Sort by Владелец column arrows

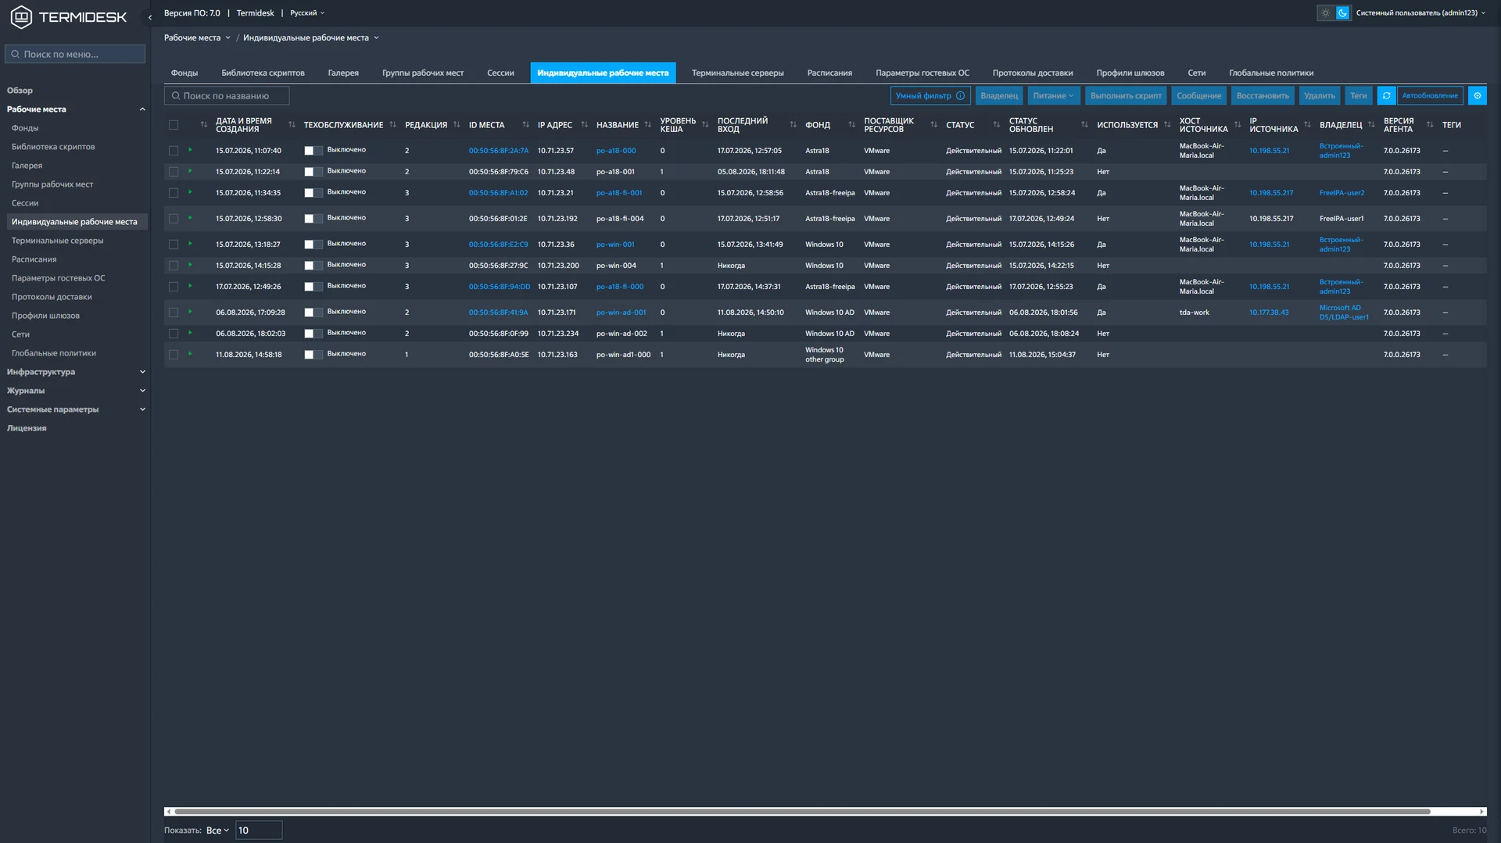(x=1371, y=125)
